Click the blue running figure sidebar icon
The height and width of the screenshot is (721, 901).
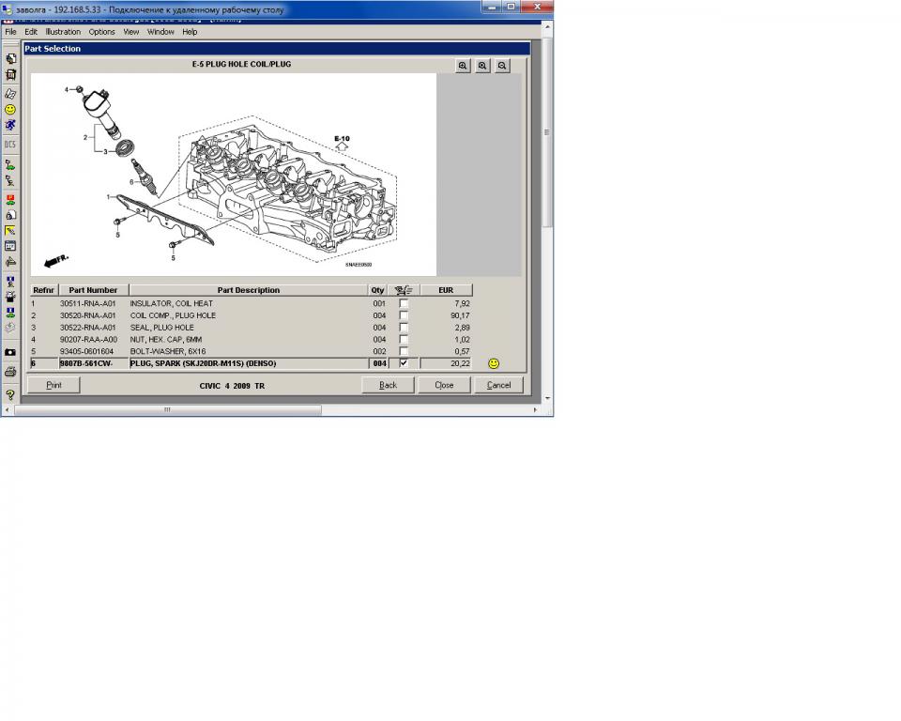tap(10, 125)
